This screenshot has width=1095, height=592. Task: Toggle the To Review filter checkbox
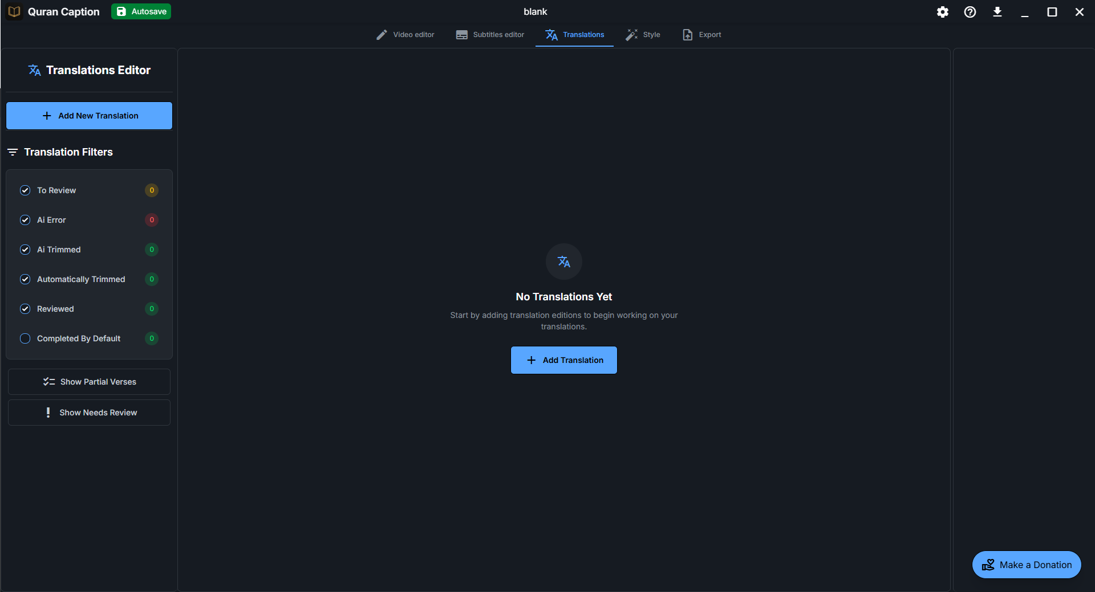25,190
